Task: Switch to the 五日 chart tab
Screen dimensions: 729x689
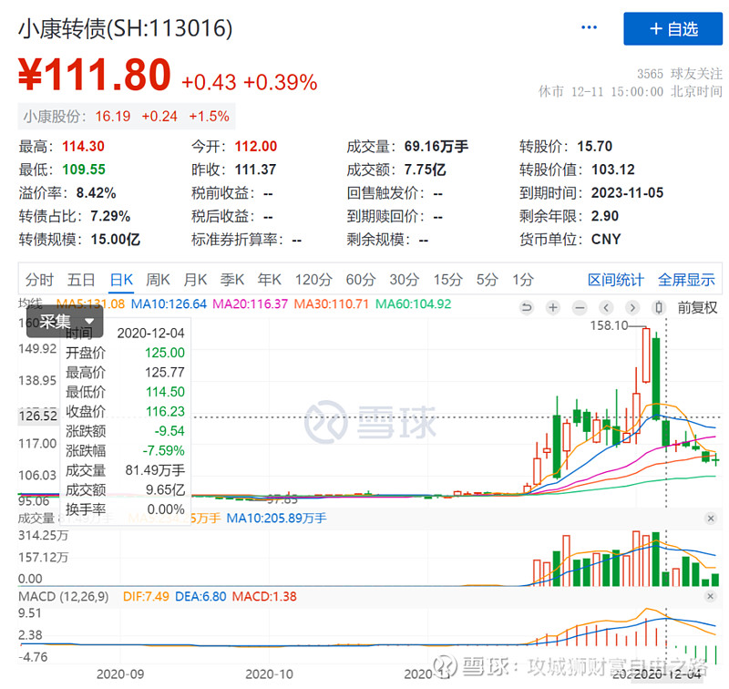Action: click(81, 280)
